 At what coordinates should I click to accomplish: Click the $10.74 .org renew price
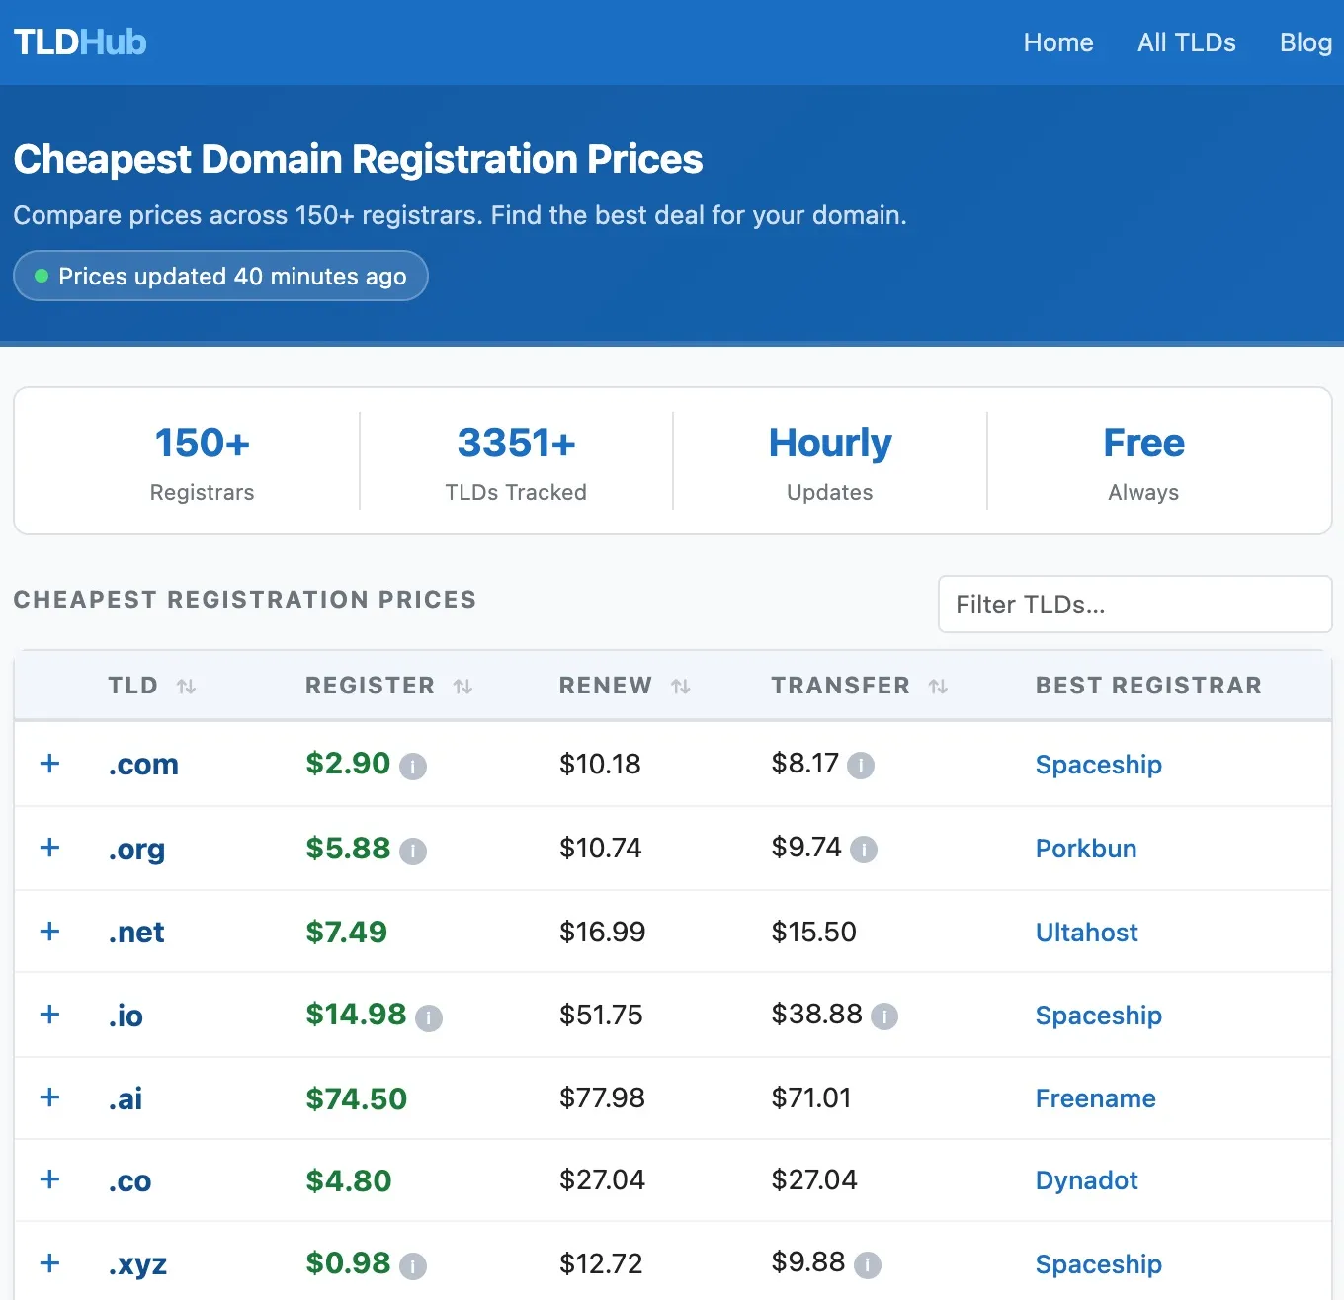(601, 848)
